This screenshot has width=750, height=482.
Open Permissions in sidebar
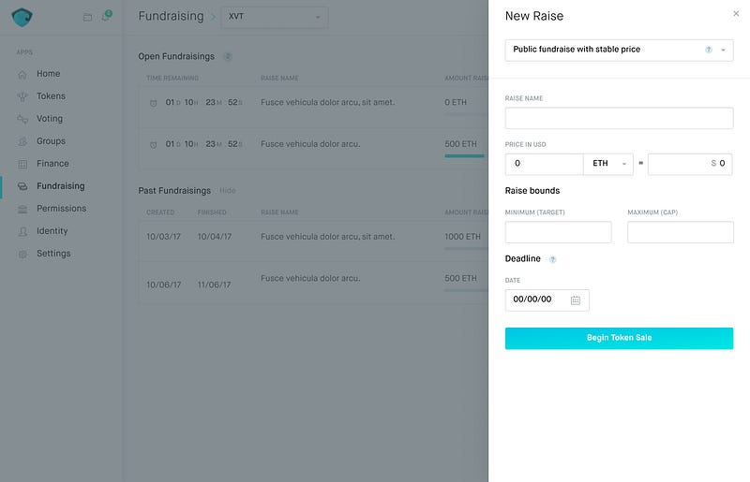coord(61,209)
